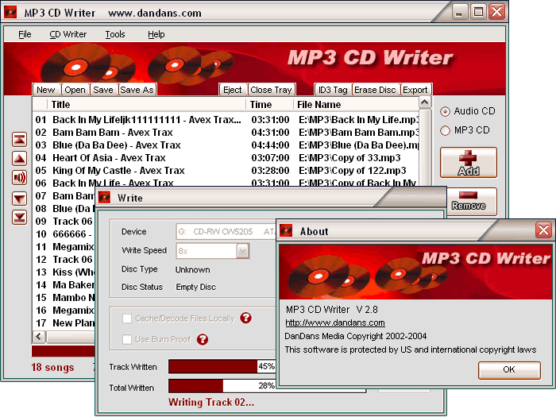Select track 14 Ma Baker
This screenshot has height=417, width=556.
pyautogui.click(x=64, y=285)
